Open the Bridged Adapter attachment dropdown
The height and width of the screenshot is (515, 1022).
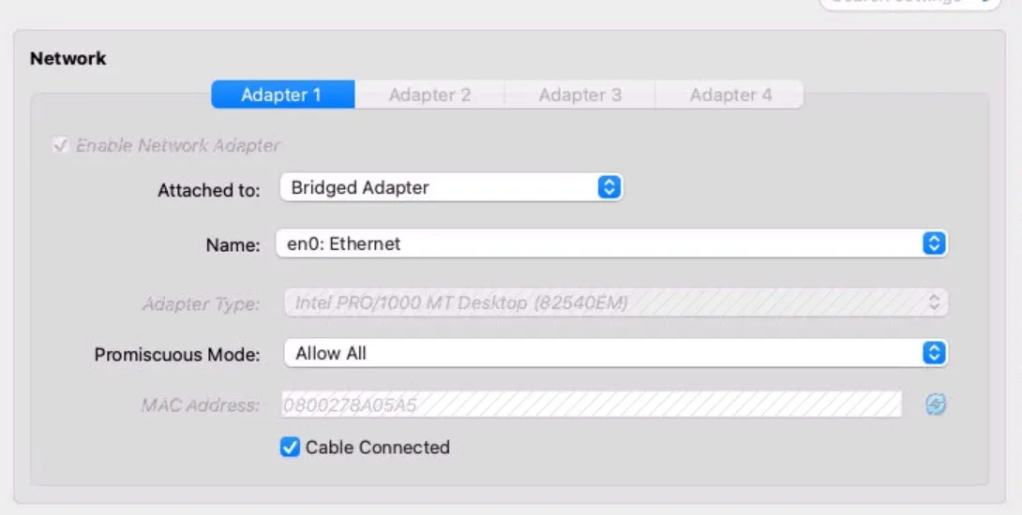441,187
